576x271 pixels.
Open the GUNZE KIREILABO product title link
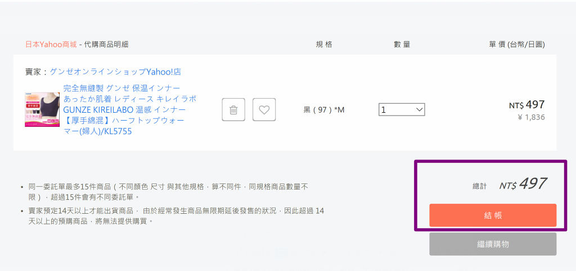pyautogui.click(x=130, y=109)
